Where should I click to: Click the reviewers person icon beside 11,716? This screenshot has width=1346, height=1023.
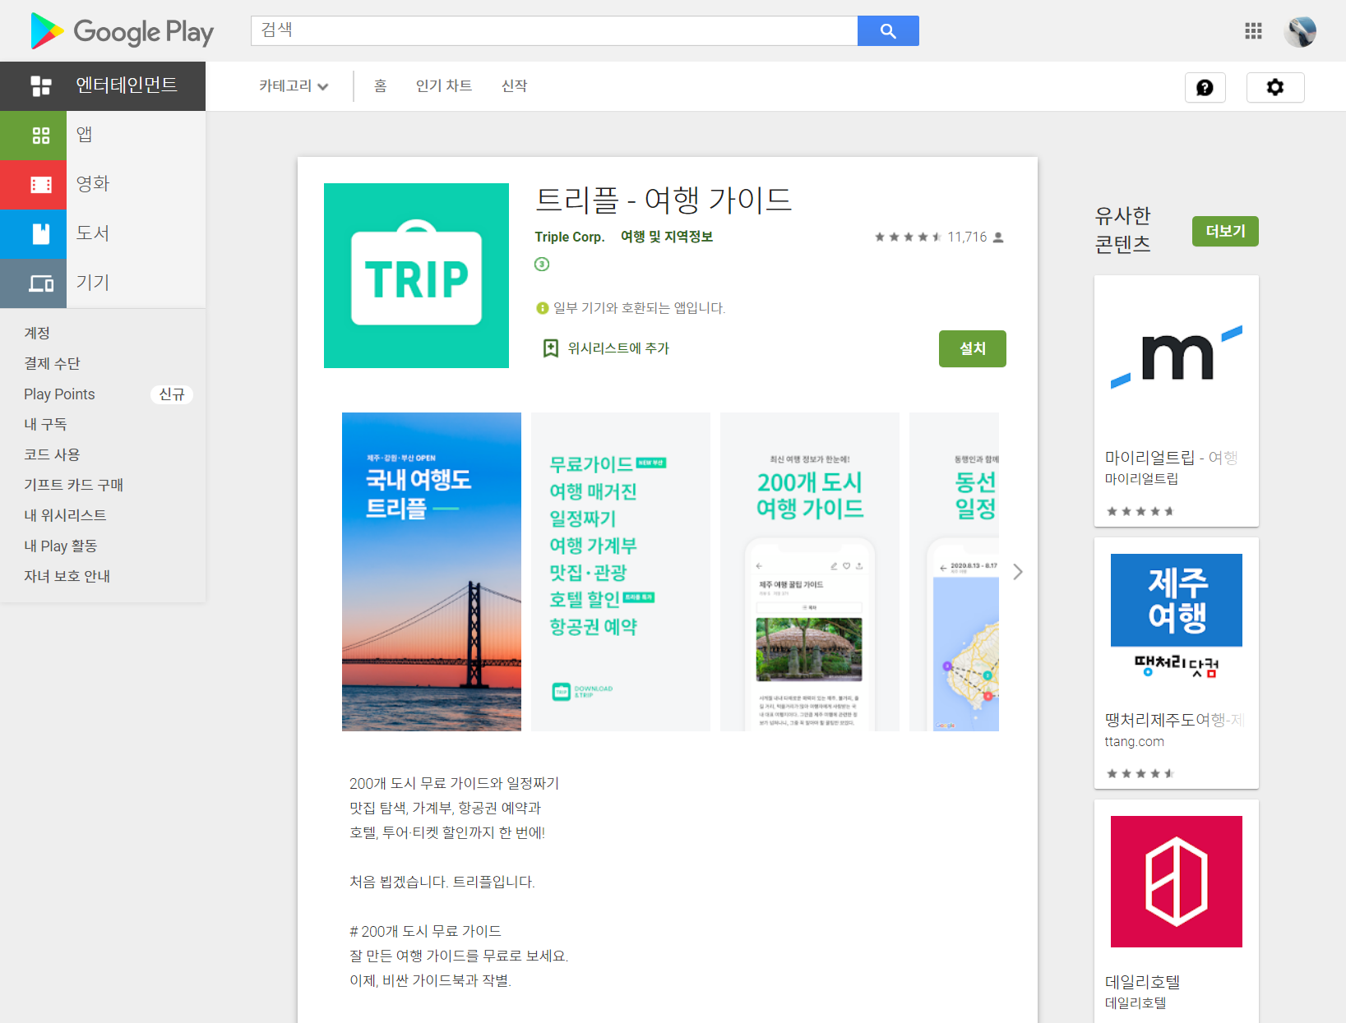point(998,237)
